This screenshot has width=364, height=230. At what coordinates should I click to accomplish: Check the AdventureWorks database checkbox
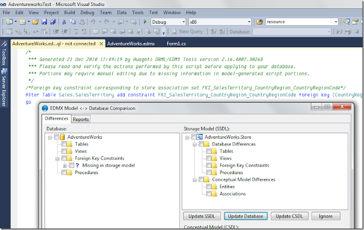pyautogui.click(x=56, y=137)
